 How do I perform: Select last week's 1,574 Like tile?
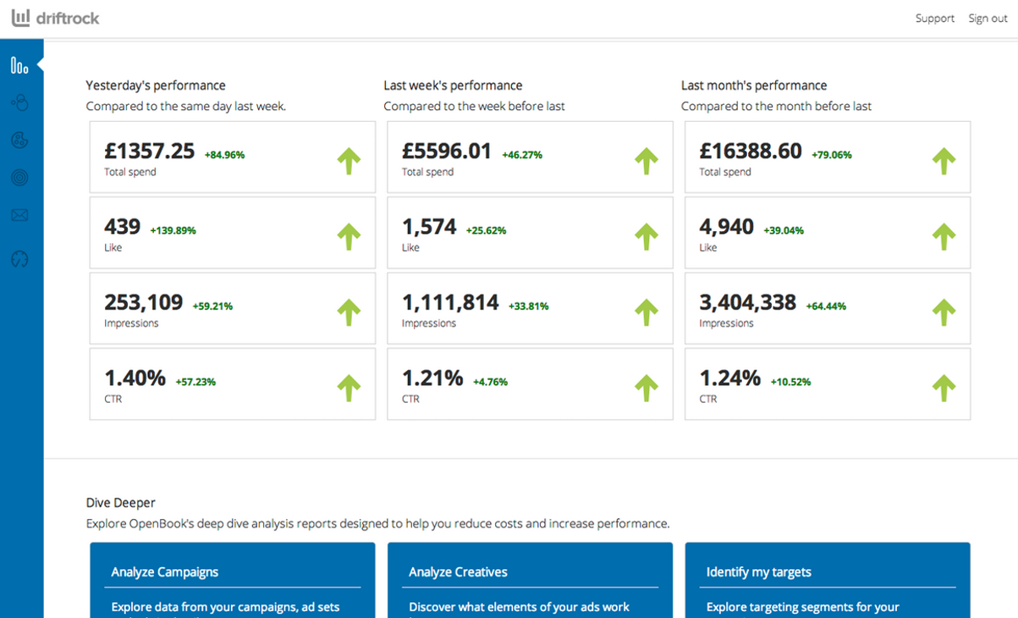click(531, 233)
